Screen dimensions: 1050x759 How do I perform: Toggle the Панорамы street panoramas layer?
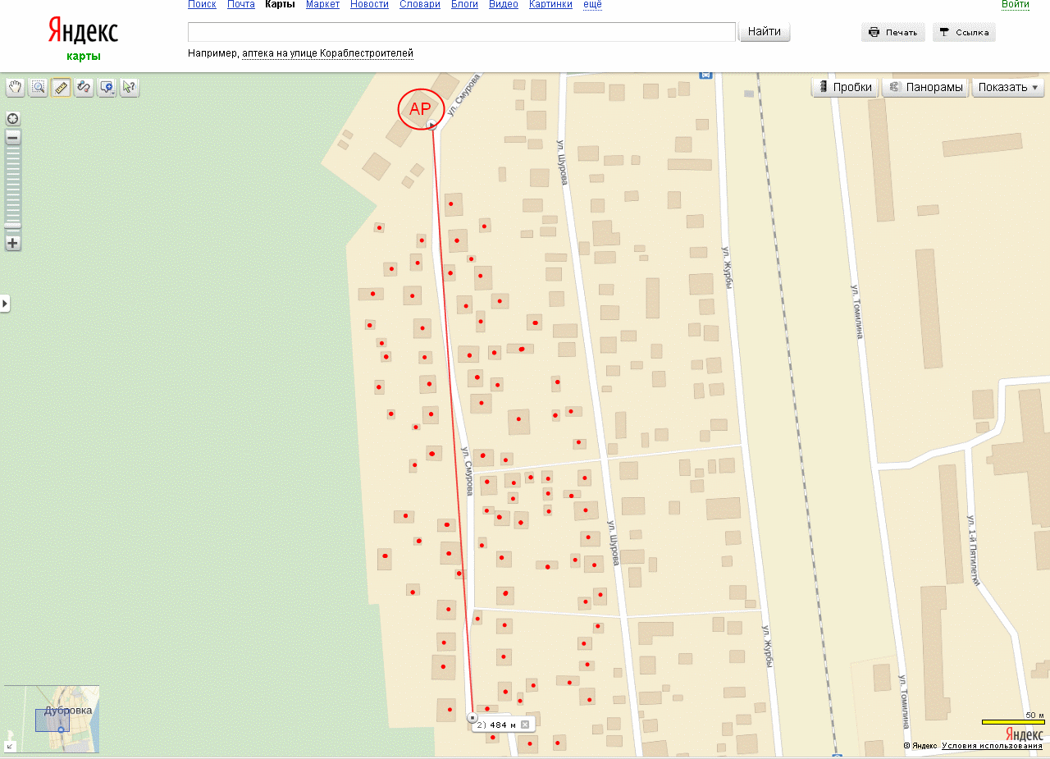pyautogui.click(x=925, y=87)
